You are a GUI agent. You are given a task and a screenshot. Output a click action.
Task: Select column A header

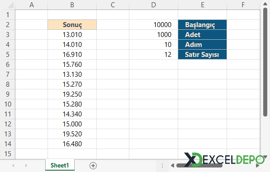point(32,5)
